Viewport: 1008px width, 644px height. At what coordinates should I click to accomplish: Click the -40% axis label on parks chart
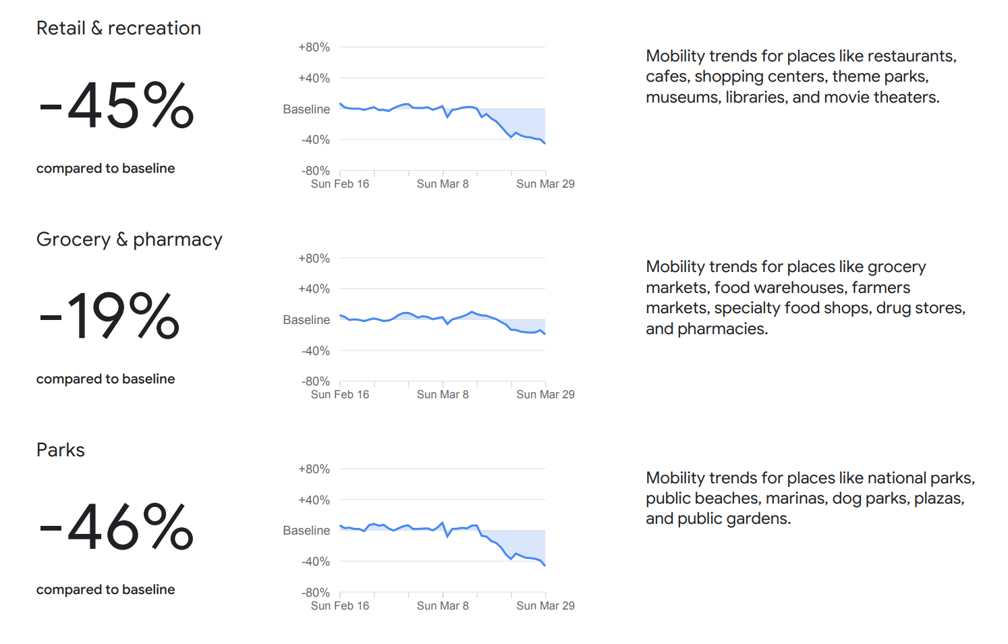315,562
